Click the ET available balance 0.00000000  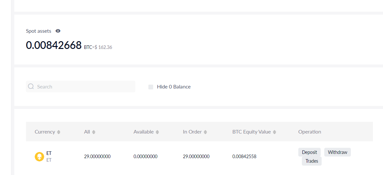click(145, 157)
